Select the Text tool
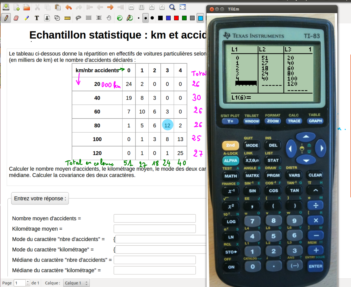 click(x=37, y=18)
